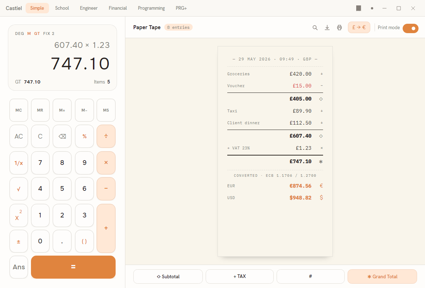
Task: Click the backspace delete key
Action: click(62, 136)
